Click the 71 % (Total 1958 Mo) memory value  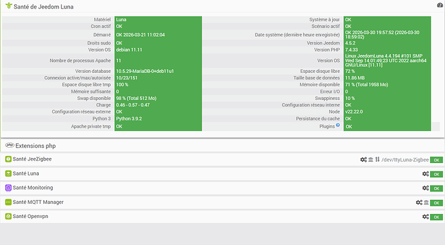pos(366,84)
